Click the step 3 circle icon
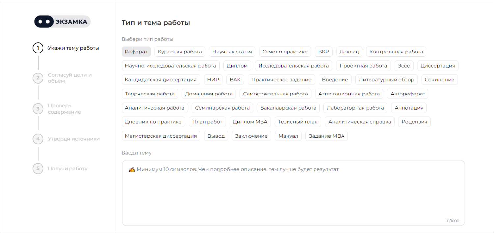This screenshot has width=494, height=233. pyautogui.click(x=38, y=109)
